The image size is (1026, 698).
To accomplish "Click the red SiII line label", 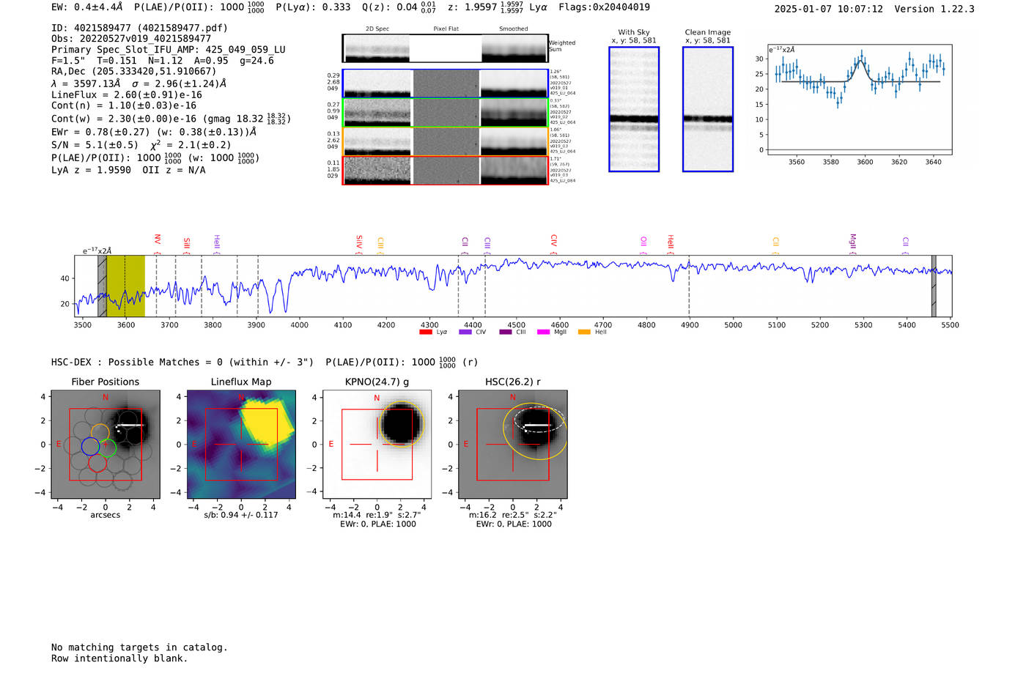I will [187, 243].
